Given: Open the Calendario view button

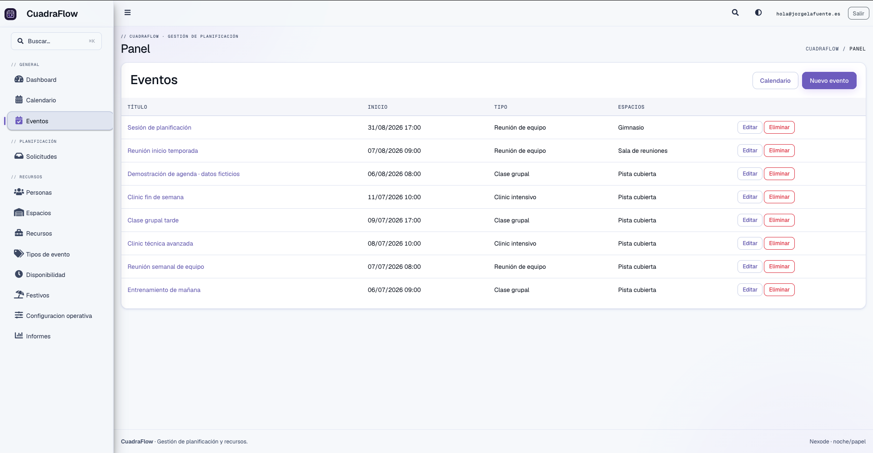Looking at the screenshot, I should click(x=775, y=81).
